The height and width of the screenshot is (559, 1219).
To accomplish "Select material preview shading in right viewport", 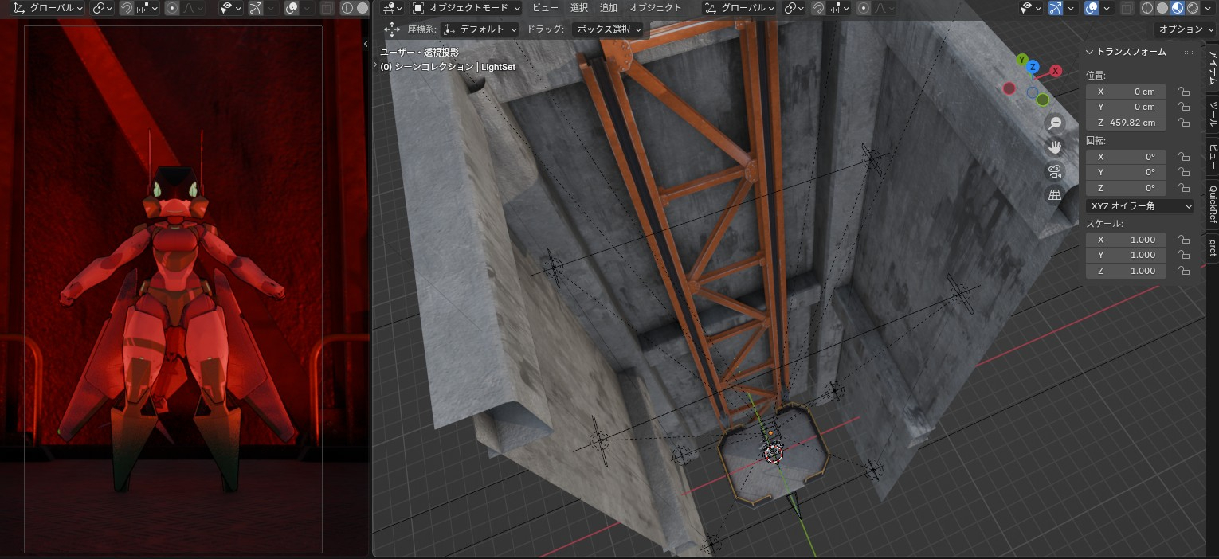I will 1177,8.
